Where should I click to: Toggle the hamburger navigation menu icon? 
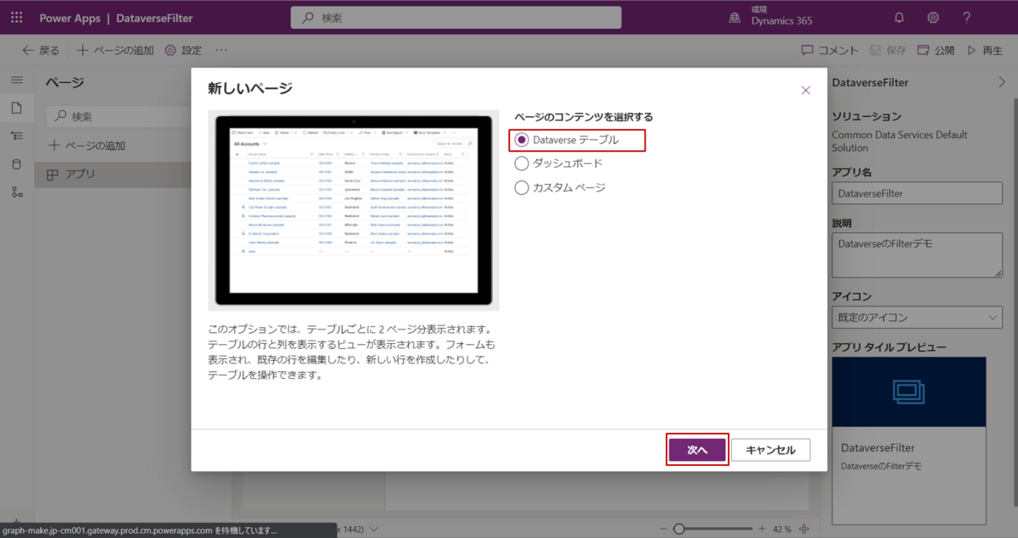pos(16,80)
